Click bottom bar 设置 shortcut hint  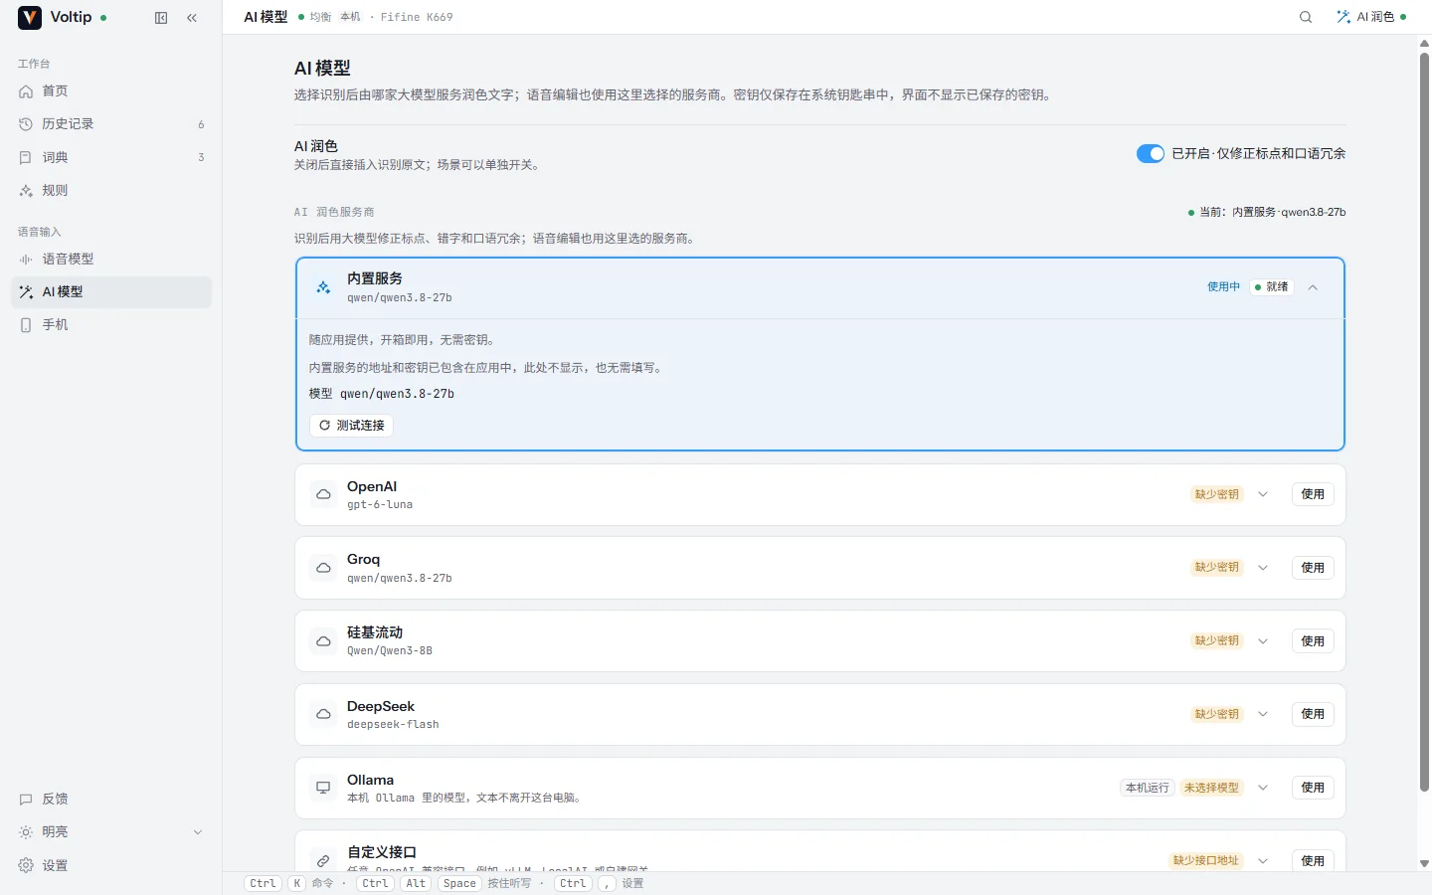599,883
